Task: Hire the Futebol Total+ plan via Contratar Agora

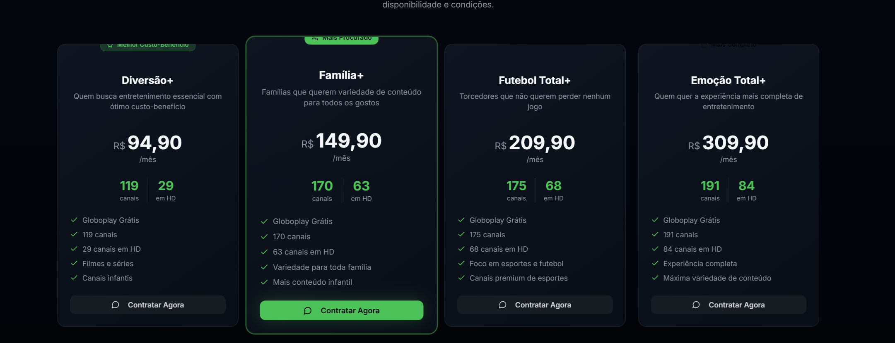Action: (535, 305)
